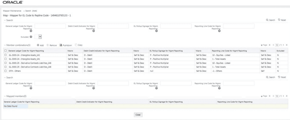Viewport: 290px width, 120px height.
Task: Toggle select-all checkbox in Member combinations header
Action: coord(6,51)
